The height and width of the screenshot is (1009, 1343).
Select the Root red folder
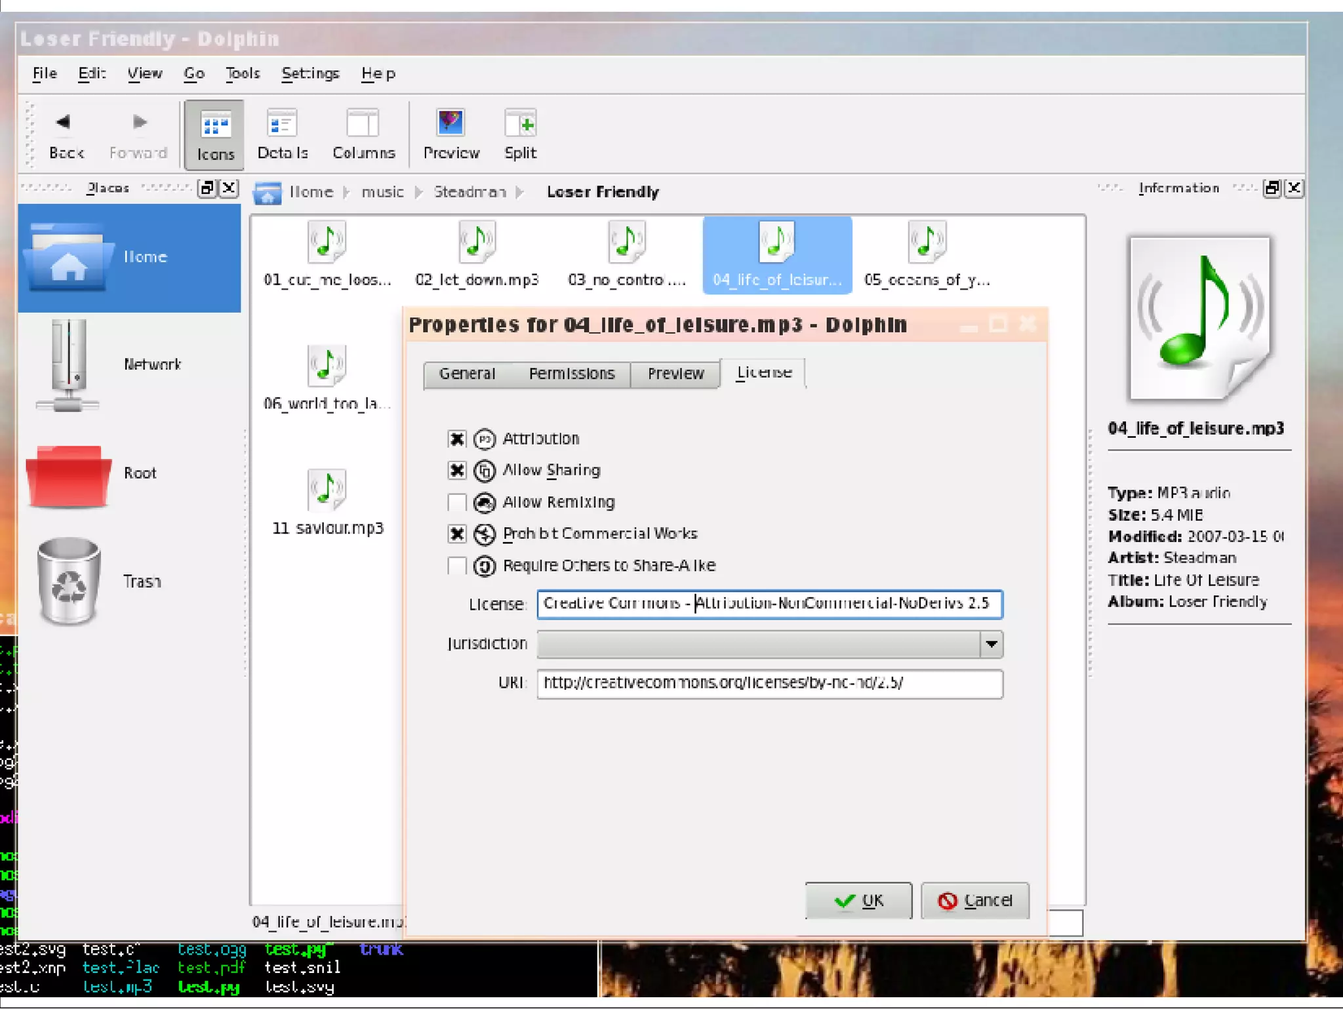pos(68,475)
